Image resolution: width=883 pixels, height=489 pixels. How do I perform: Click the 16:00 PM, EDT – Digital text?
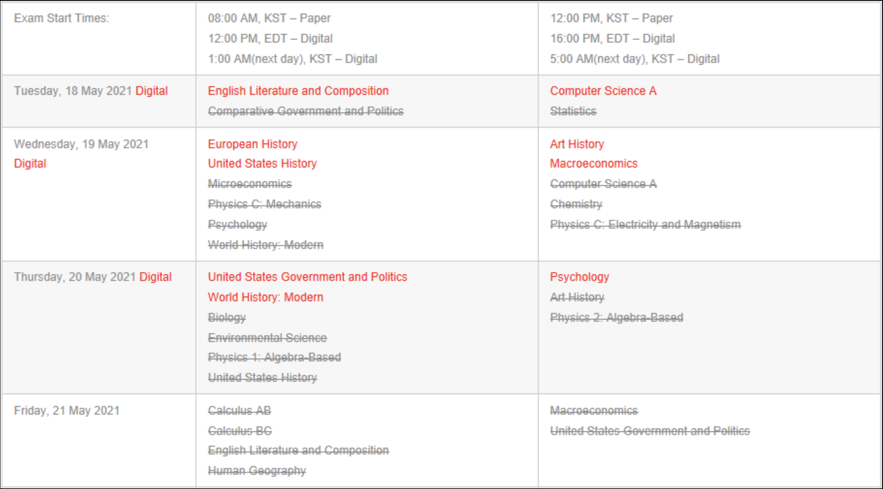tap(612, 39)
